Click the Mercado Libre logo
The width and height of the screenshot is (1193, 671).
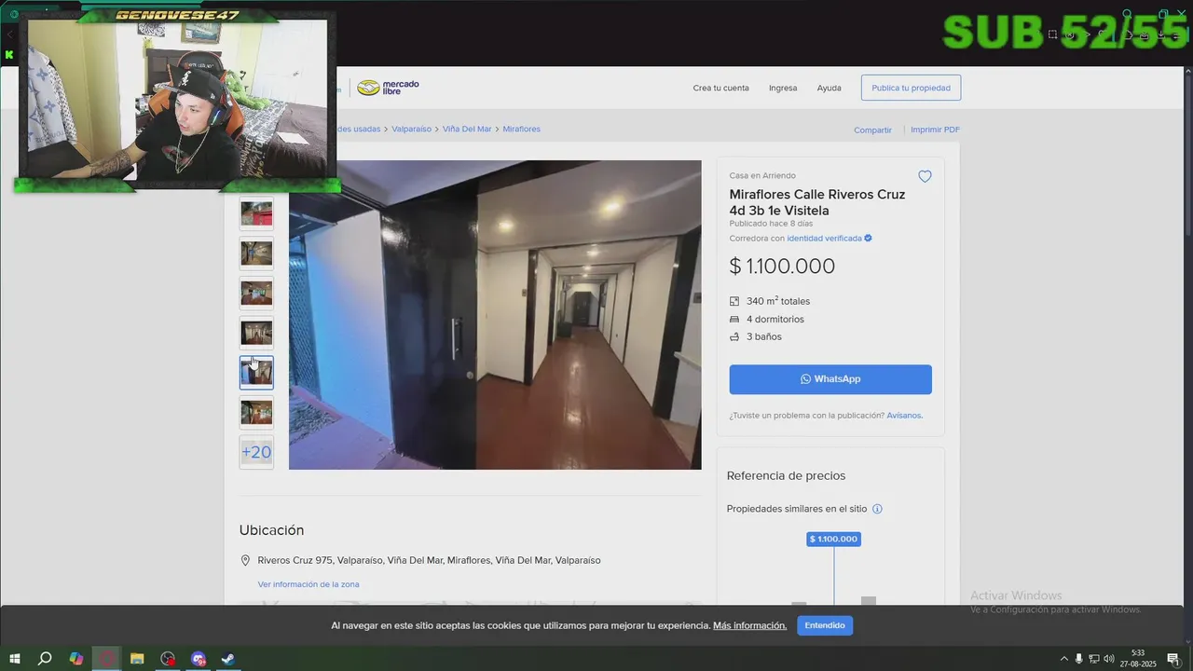[388, 88]
